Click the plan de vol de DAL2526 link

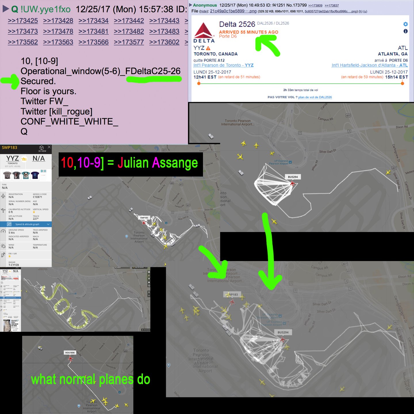(315, 97)
